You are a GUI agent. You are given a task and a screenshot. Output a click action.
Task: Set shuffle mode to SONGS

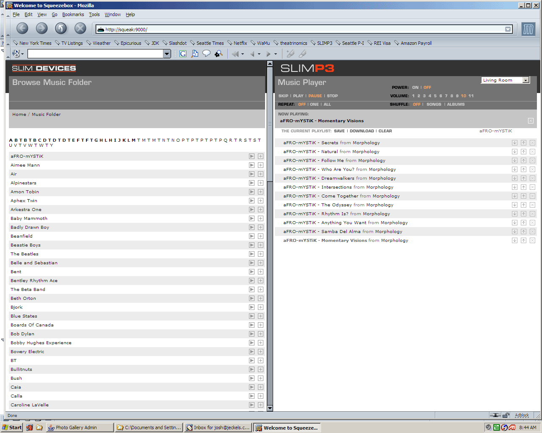click(434, 104)
